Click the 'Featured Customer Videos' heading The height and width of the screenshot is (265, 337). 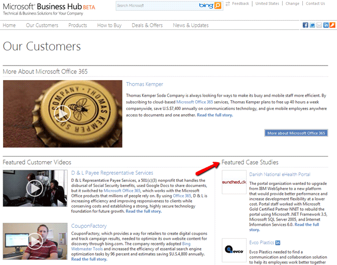(37, 162)
